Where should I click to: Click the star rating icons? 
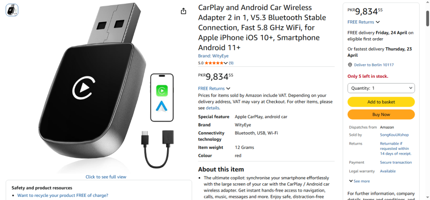(x=214, y=63)
